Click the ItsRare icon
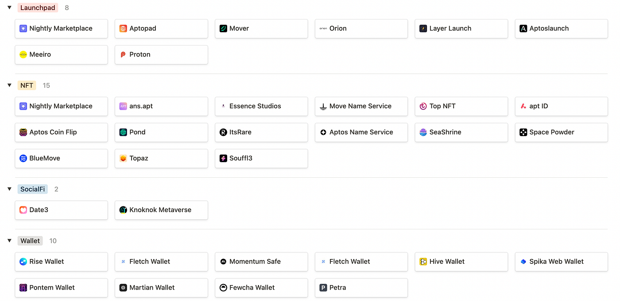 pos(223,132)
